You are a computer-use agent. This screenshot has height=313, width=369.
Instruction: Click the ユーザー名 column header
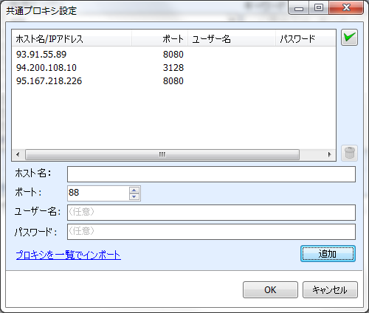232,38
